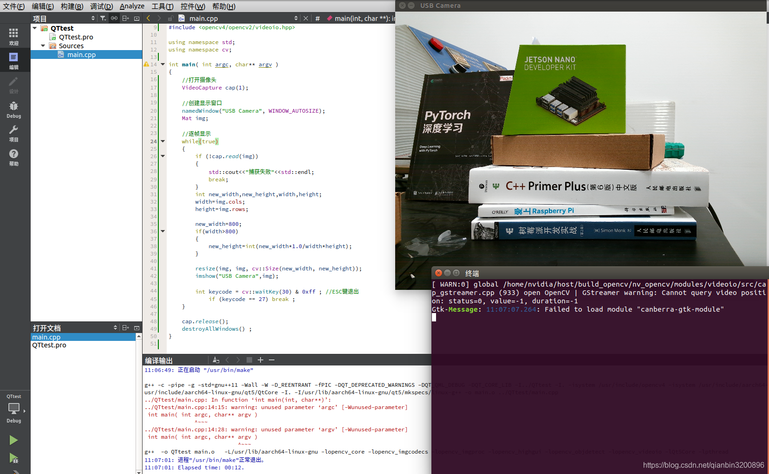769x474 pixels.
Task: Split the 打开文档 panel
Action: [125, 328]
